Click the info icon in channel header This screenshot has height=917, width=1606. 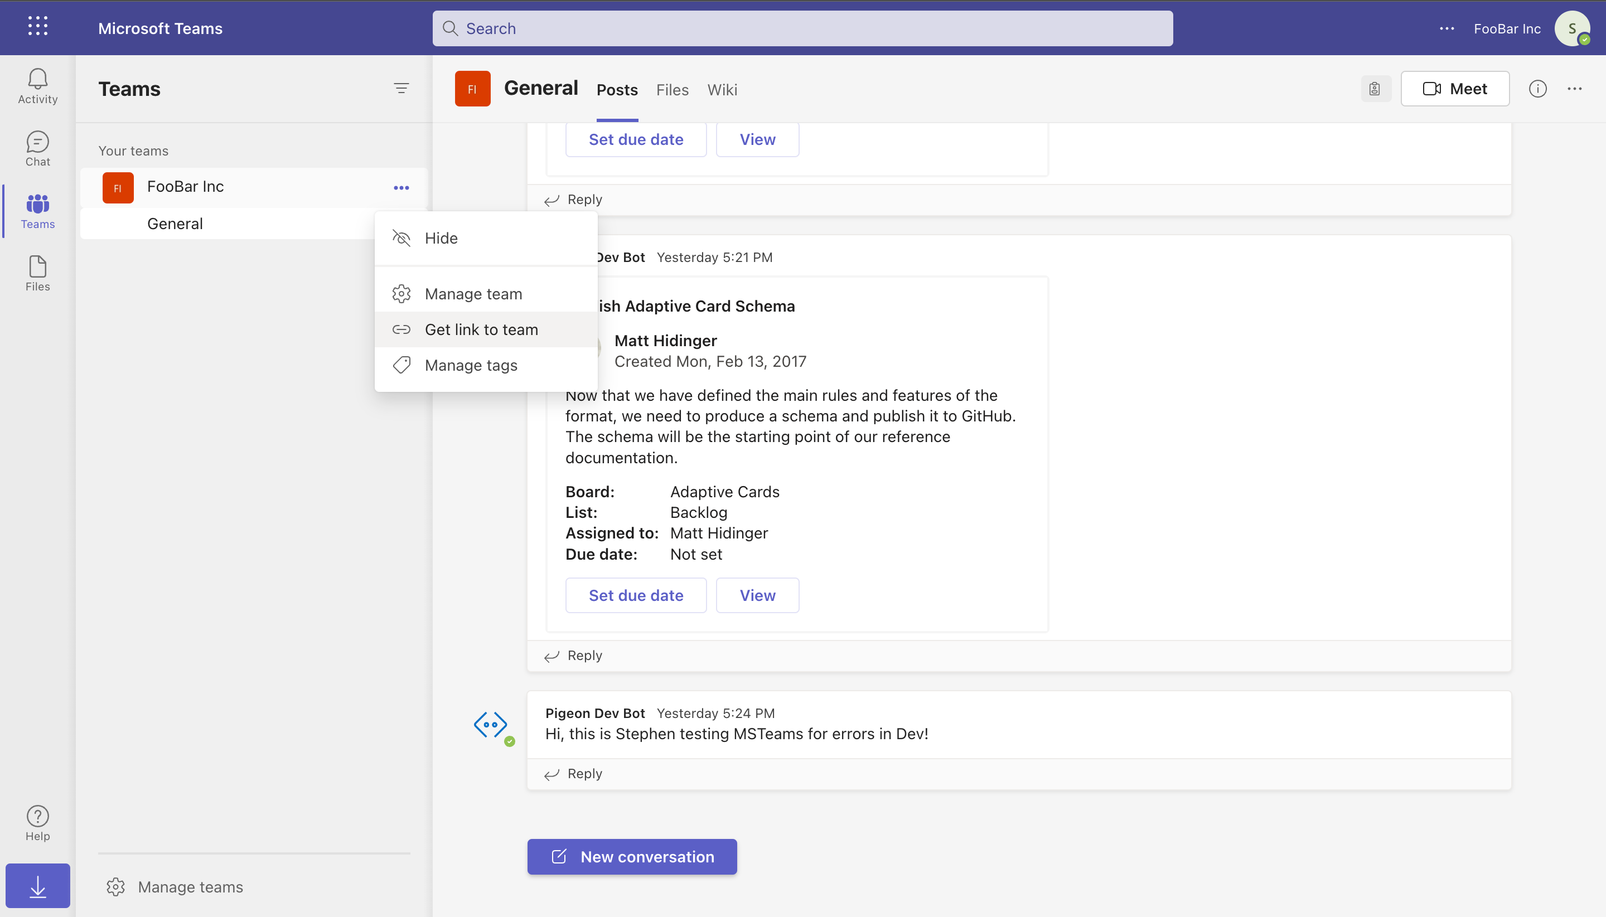pyautogui.click(x=1537, y=88)
